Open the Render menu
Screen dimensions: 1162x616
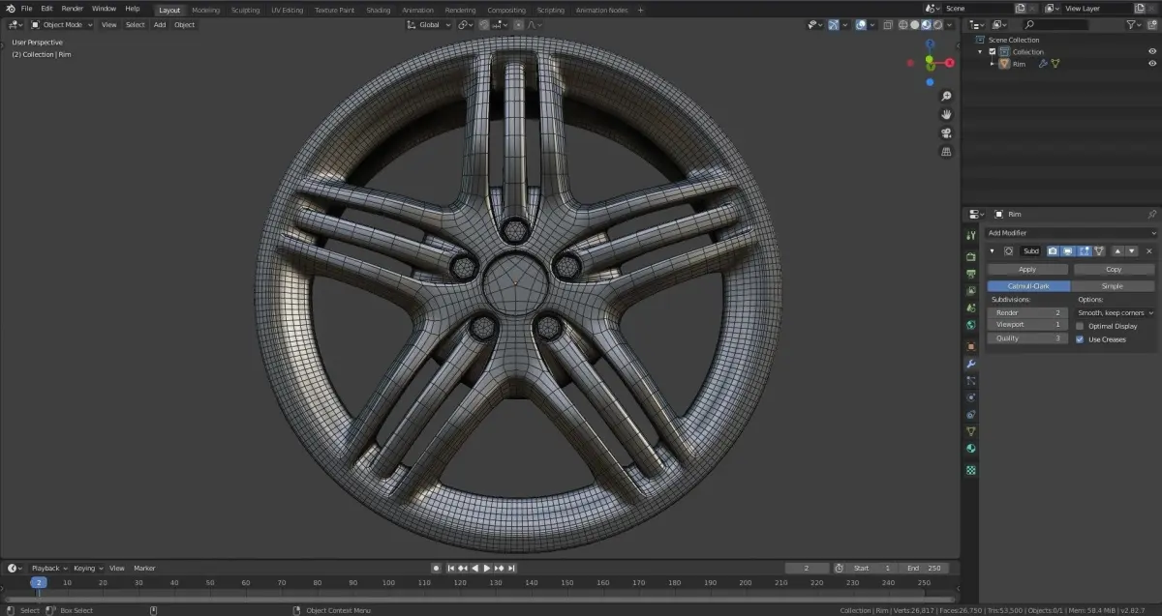tap(72, 9)
